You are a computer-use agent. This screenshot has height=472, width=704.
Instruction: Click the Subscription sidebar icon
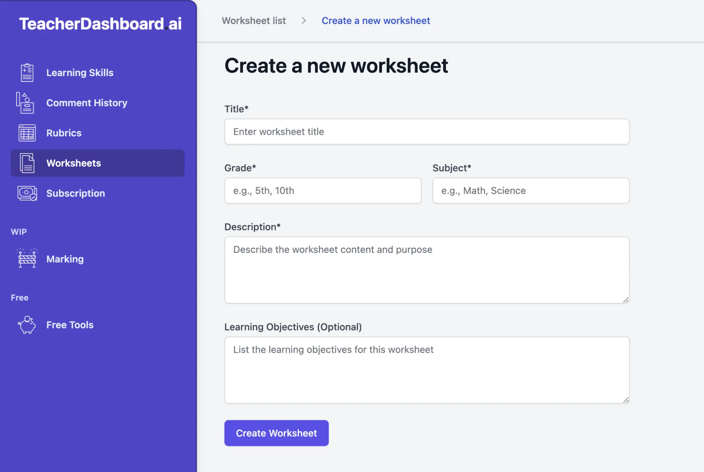27,192
